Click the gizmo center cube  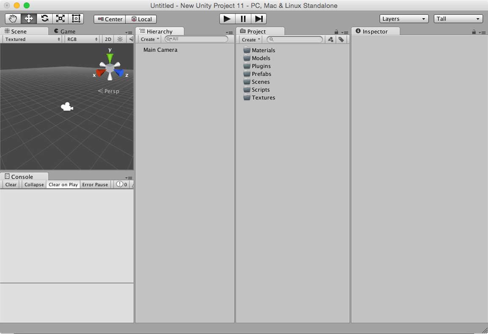(110, 68)
